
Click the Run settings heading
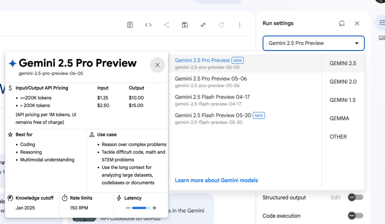point(278,23)
